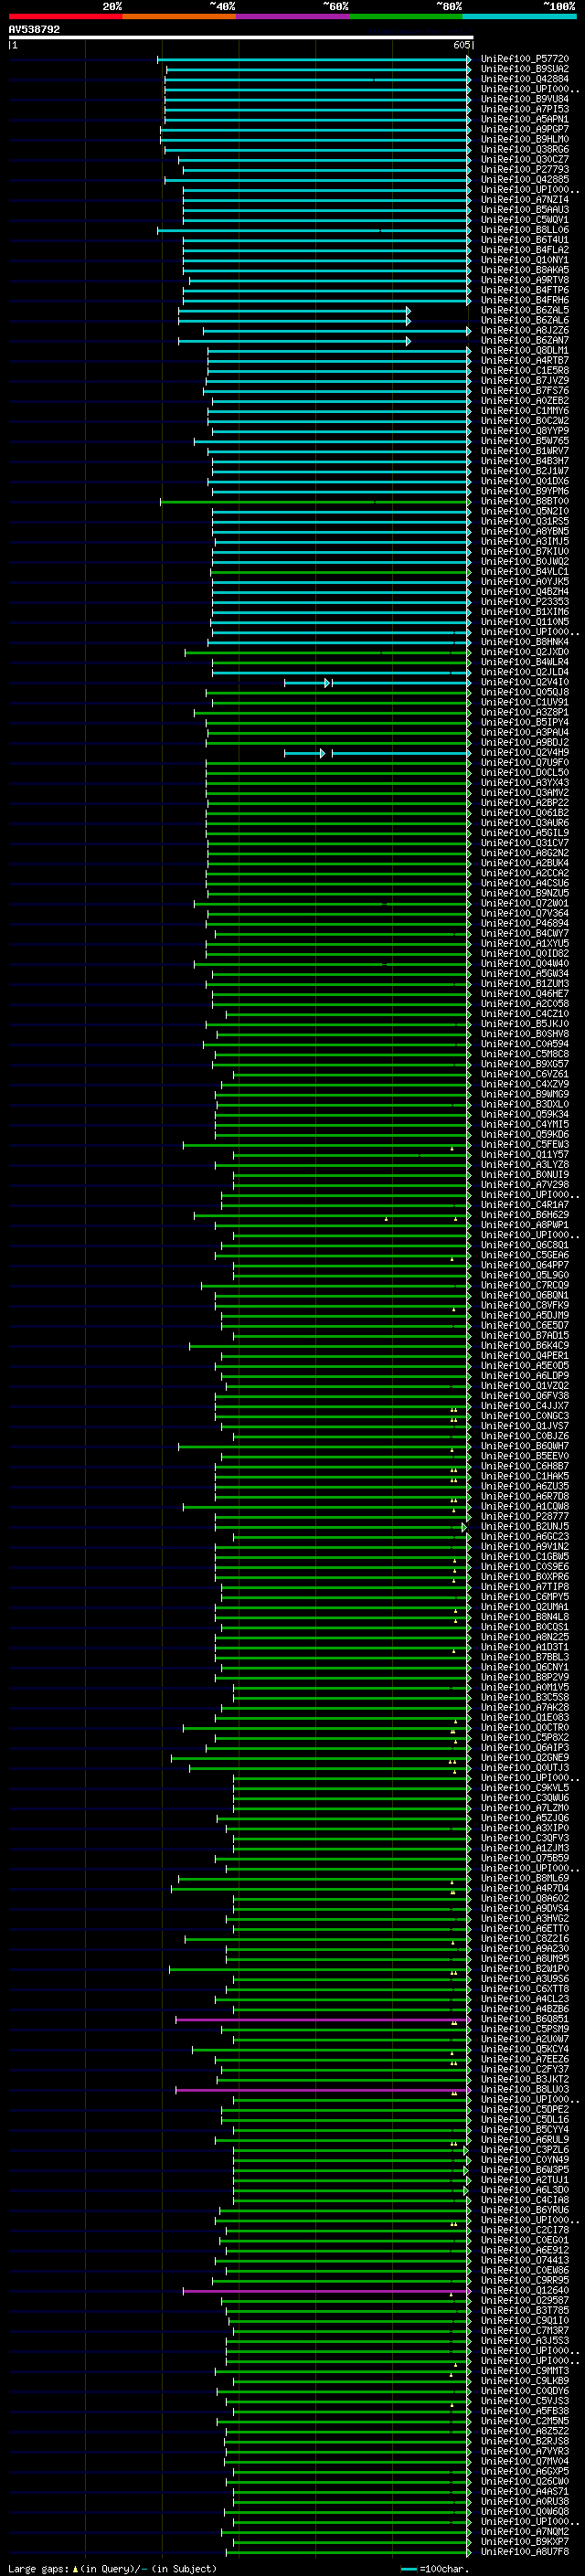Select the UniRef100_Q10NY1 label
The height and width of the screenshot is (2576, 585).
(x=524, y=260)
